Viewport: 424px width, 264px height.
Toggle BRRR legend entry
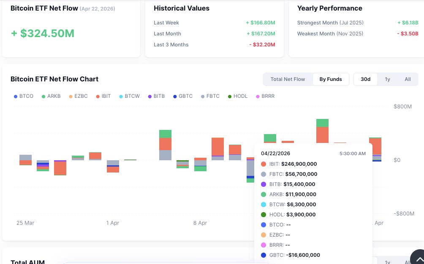[265, 96]
